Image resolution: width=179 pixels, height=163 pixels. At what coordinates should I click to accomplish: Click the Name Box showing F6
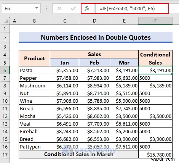pos(21,8)
